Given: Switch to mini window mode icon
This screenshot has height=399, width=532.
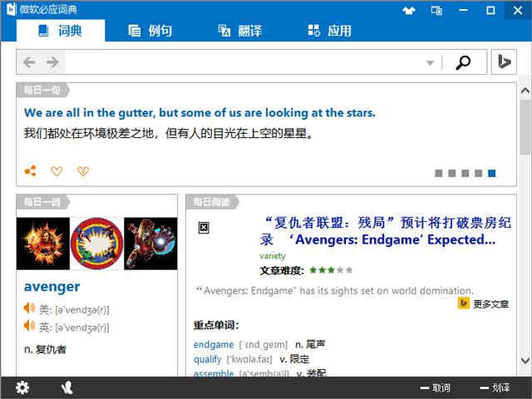Looking at the screenshot, I should click(436, 11).
